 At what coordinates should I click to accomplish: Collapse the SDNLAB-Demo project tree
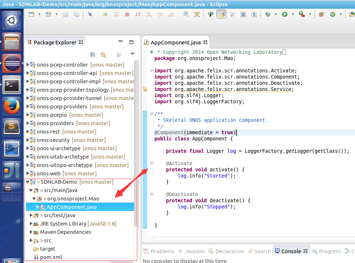pyautogui.click(x=28, y=182)
